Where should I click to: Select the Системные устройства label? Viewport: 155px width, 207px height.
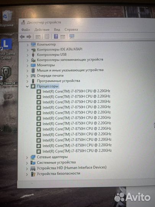click(56, 163)
